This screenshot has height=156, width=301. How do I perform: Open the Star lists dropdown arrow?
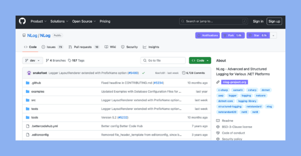273,36
